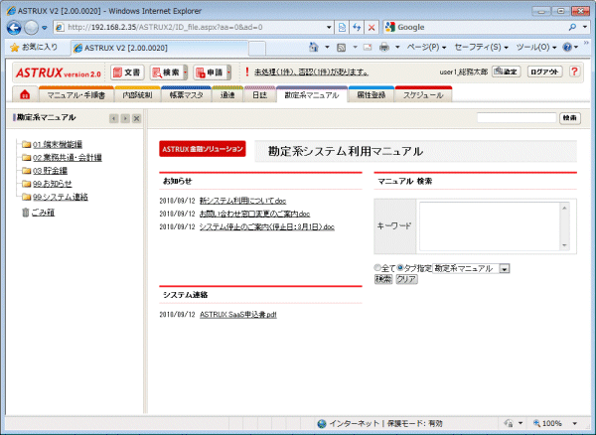596x435 pixels.
Task: Click the top-right quick search text field
Action: click(517, 118)
